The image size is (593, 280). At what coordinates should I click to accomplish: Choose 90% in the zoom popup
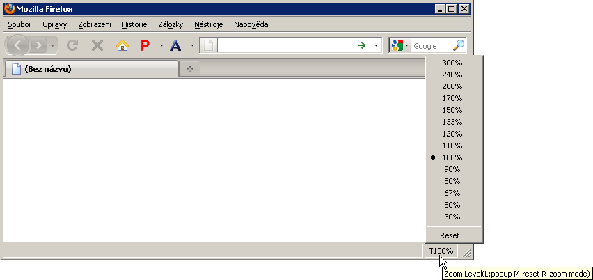(x=454, y=169)
